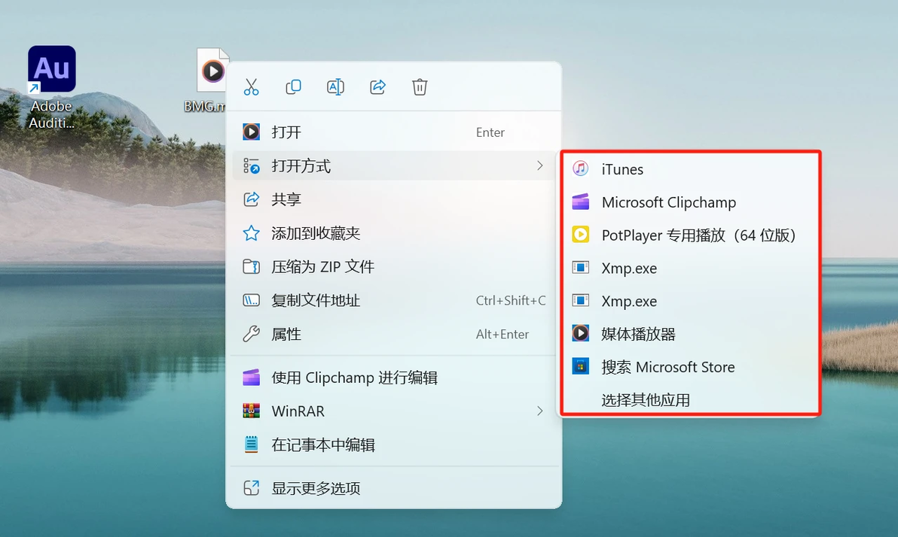Click the Copy icon in context menu

tap(293, 87)
